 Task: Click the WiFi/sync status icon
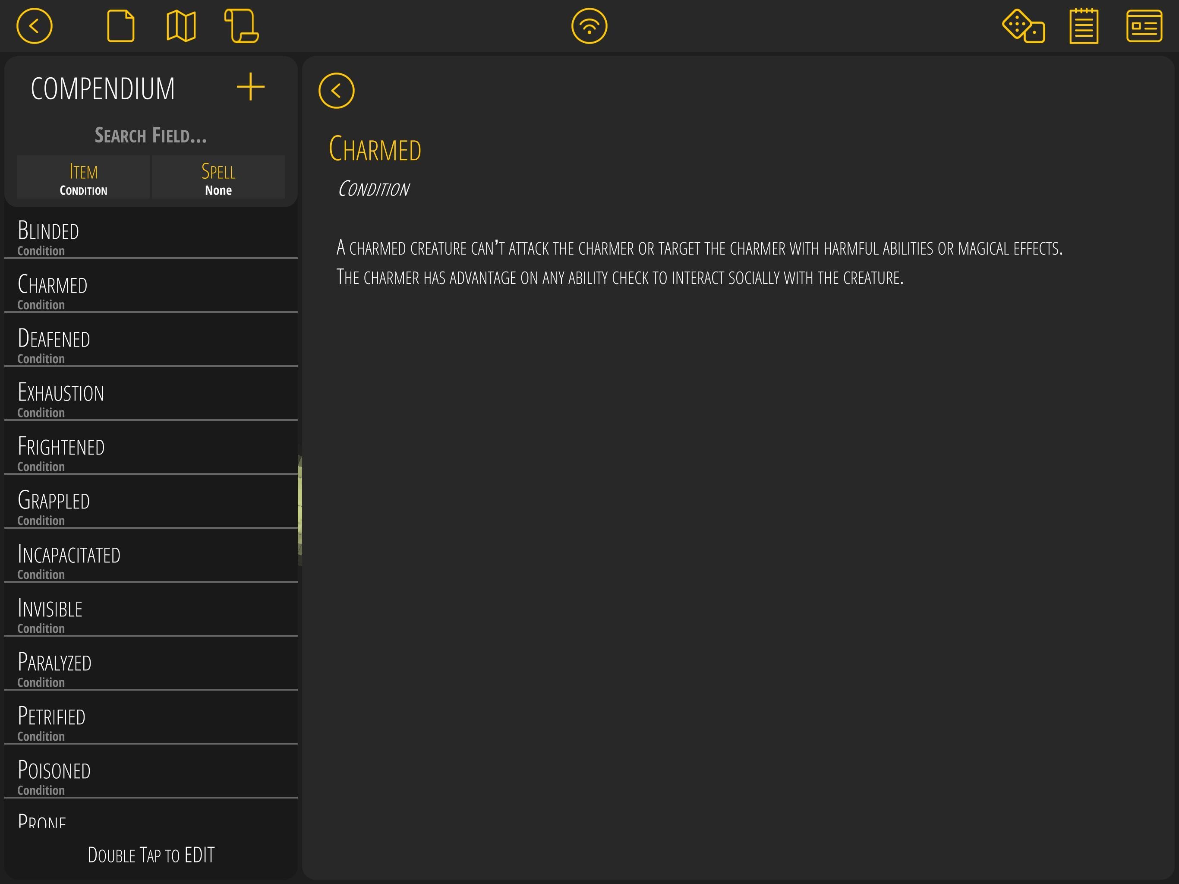click(x=589, y=25)
